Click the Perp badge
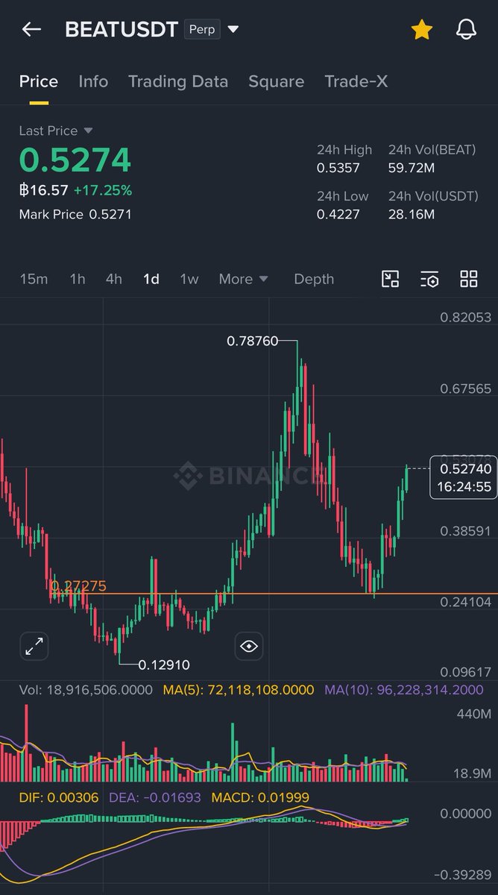This screenshot has height=895, width=498. 202,30
